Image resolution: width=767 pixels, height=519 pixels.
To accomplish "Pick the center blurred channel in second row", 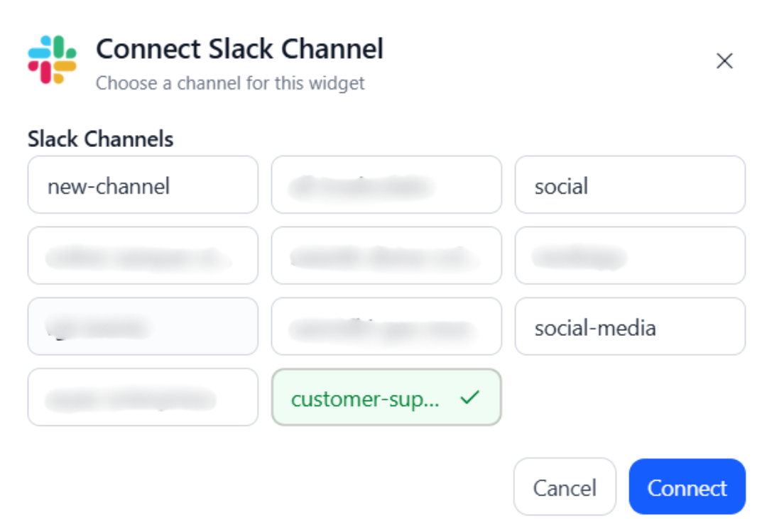I will [386, 256].
